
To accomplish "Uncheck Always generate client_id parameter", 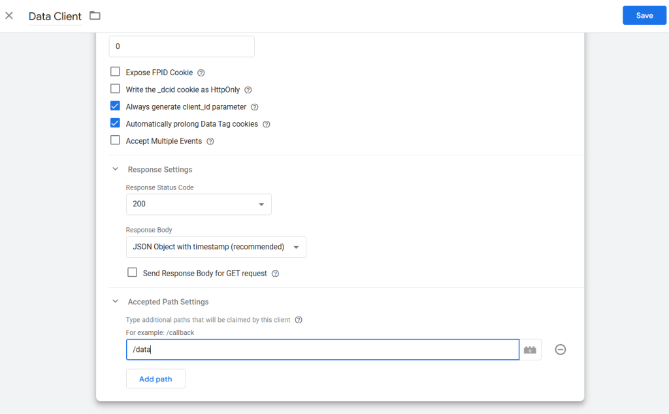I will pyautogui.click(x=115, y=106).
